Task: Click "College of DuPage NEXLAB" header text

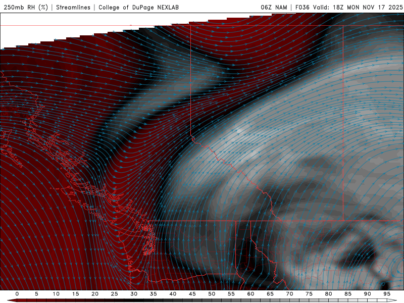Action: [138, 7]
